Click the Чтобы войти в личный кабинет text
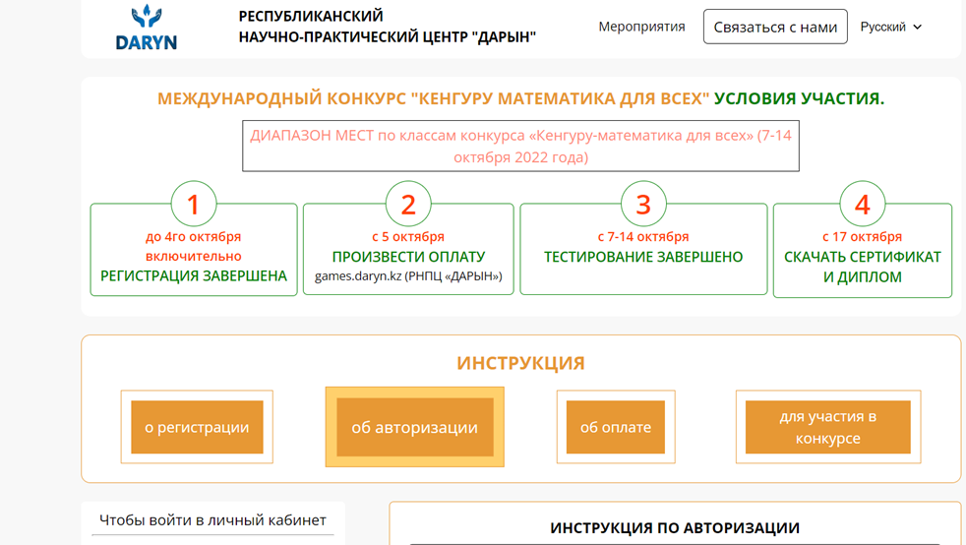This screenshot has height=545, width=966. click(212, 520)
